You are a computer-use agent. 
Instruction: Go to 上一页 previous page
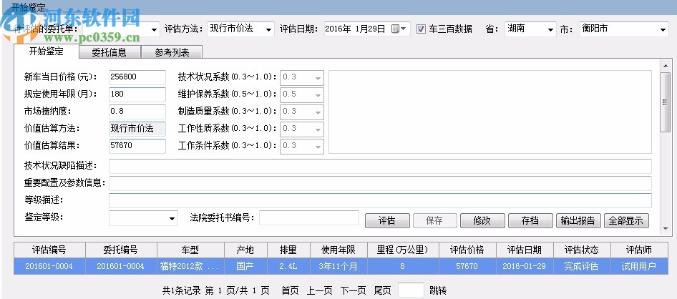[321, 290]
